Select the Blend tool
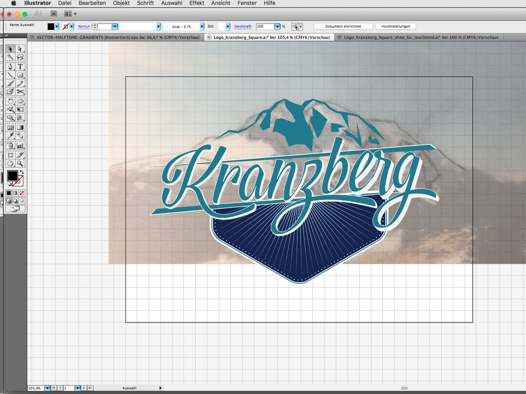The width and height of the screenshot is (526, 394). click(20, 136)
